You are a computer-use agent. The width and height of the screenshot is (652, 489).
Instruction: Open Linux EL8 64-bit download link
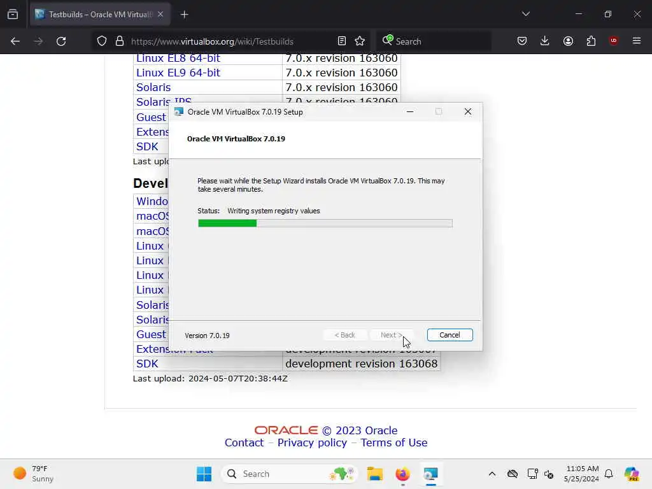[x=178, y=58]
